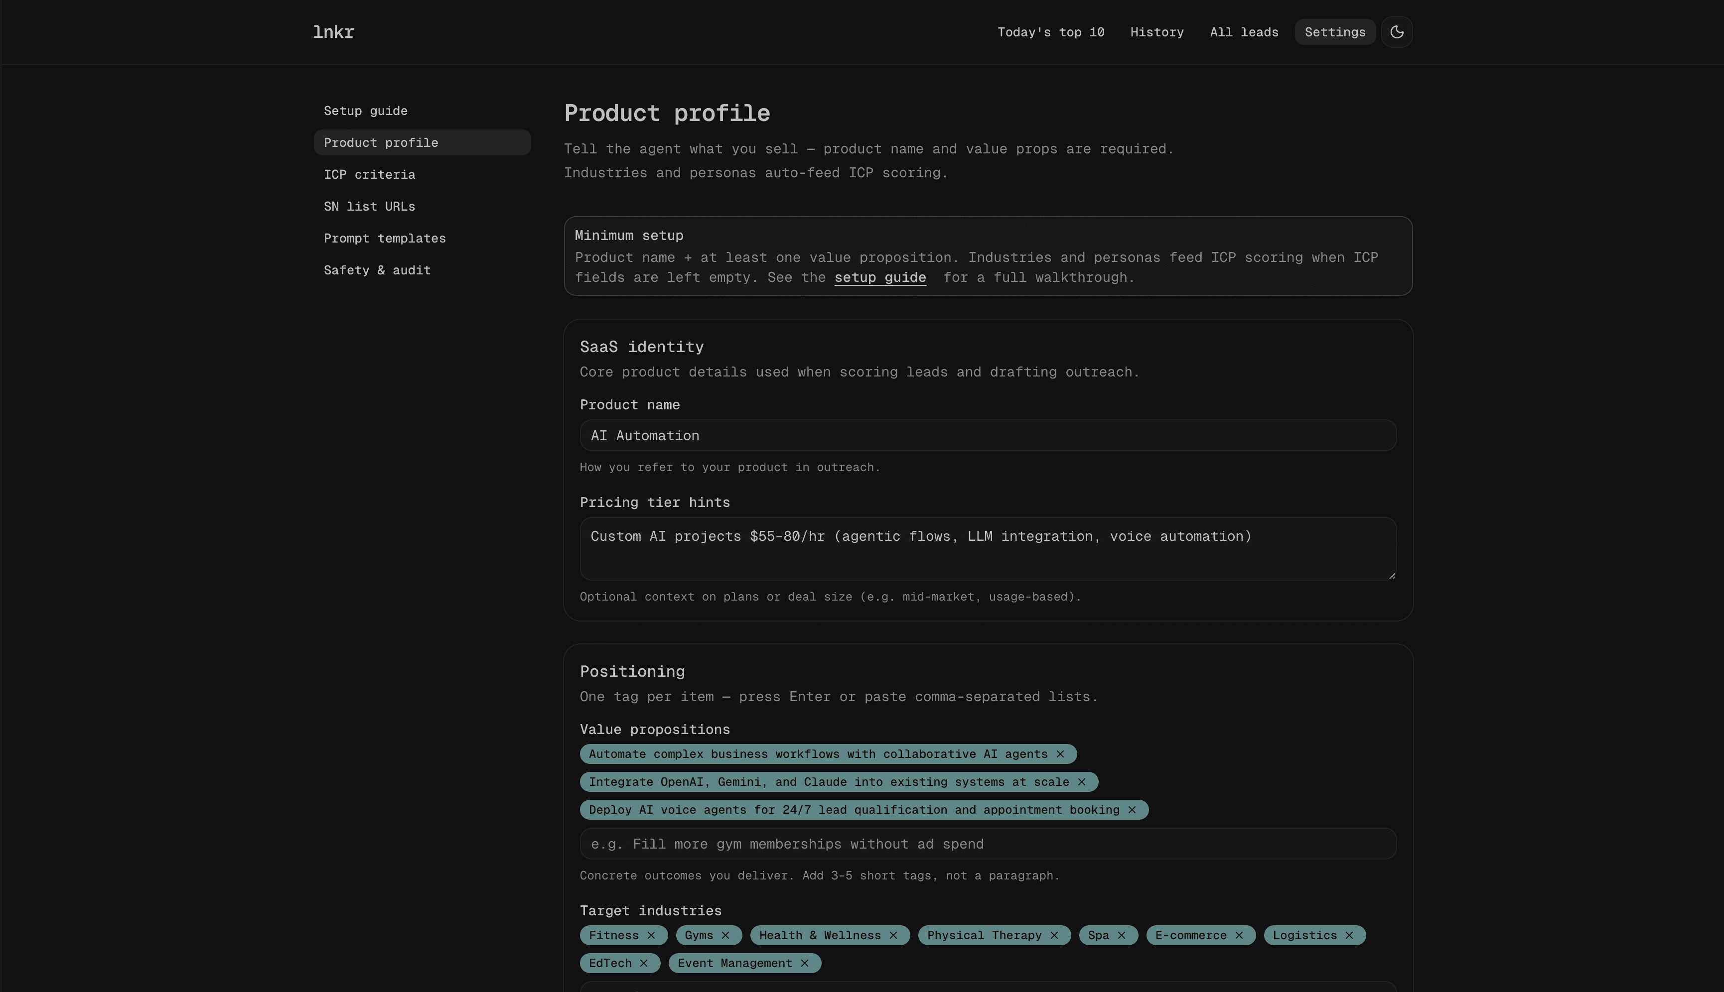Open Prompt templates section
The height and width of the screenshot is (992, 1724).
422,239
